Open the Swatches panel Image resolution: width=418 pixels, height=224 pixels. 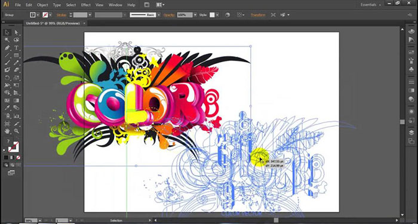(411, 53)
